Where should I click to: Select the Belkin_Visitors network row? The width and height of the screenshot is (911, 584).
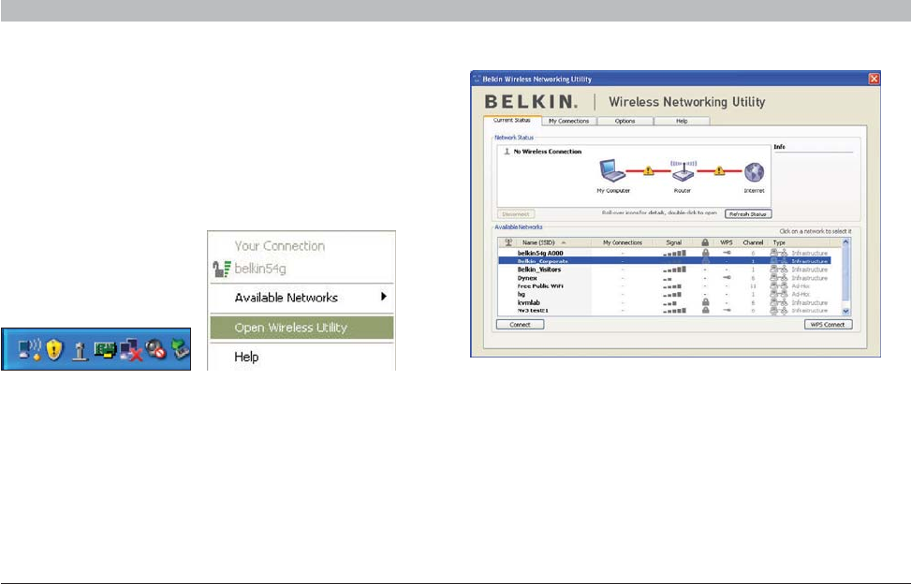point(664,270)
